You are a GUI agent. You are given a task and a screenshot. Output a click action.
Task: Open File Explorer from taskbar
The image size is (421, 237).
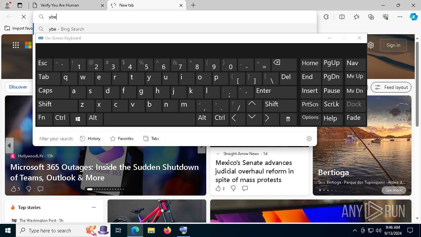pos(151,230)
